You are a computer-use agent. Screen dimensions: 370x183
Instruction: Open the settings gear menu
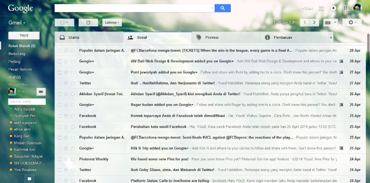pyautogui.click(x=352, y=22)
